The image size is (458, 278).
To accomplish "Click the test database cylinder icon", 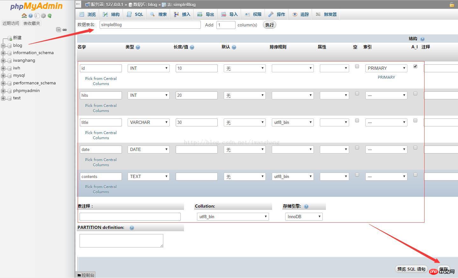I will pos(10,98).
